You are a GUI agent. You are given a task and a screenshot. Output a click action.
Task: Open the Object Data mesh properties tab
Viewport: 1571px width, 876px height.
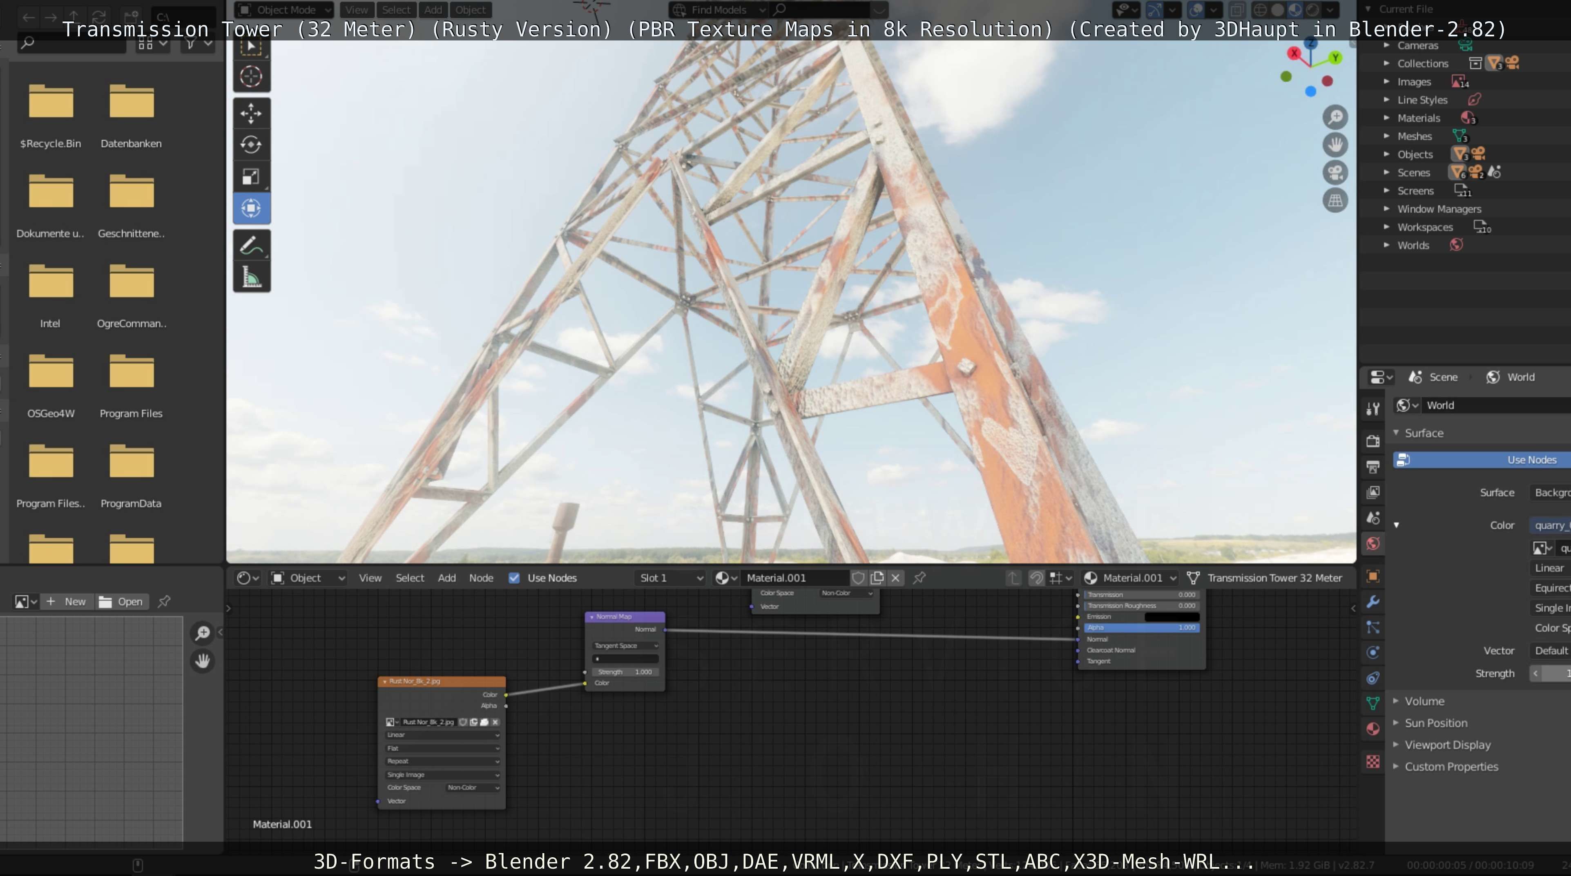1373,703
